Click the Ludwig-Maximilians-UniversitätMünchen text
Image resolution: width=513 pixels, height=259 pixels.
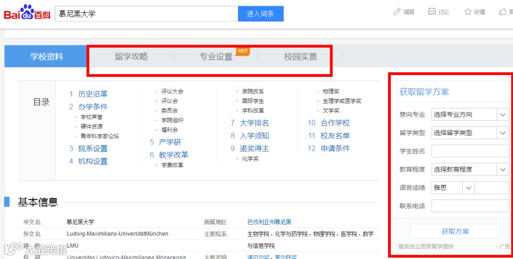pos(117,234)
